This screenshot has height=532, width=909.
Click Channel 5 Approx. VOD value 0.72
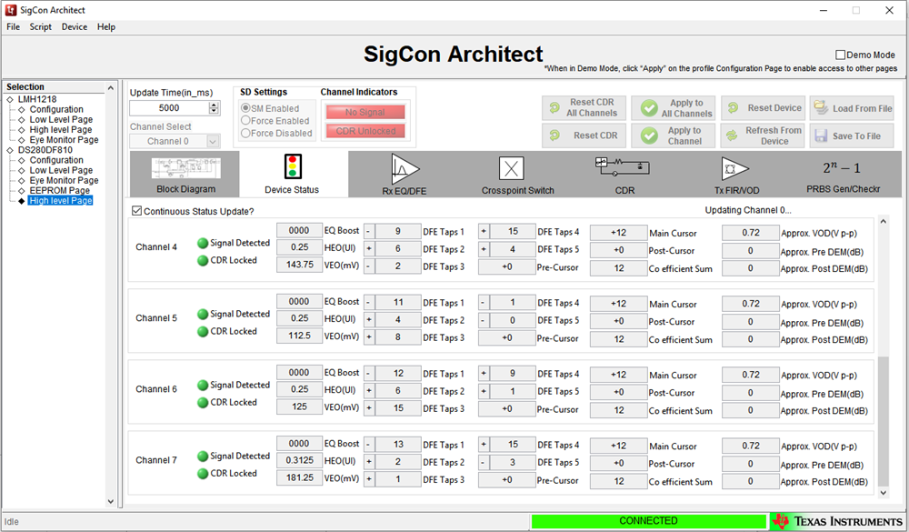coord(750,304)
